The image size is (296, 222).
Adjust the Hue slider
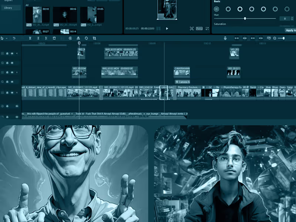tap(245, 18)
